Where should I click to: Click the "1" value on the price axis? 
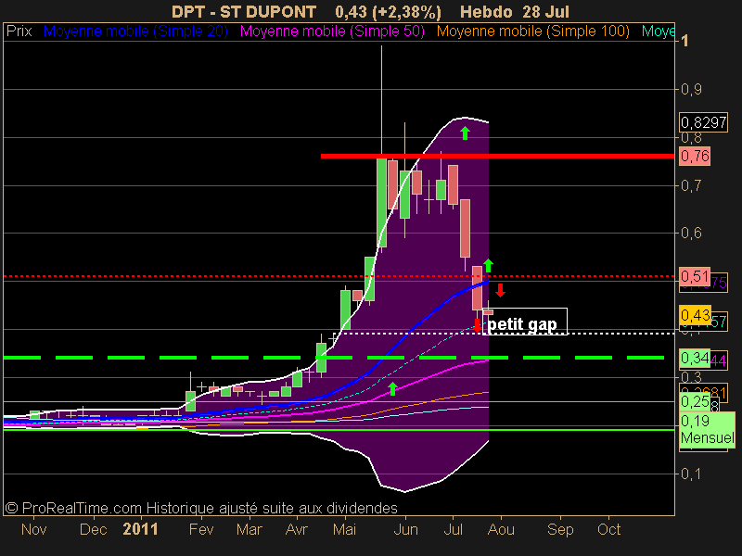click(684, 41)
